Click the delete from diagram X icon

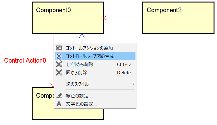pos(59,72)
